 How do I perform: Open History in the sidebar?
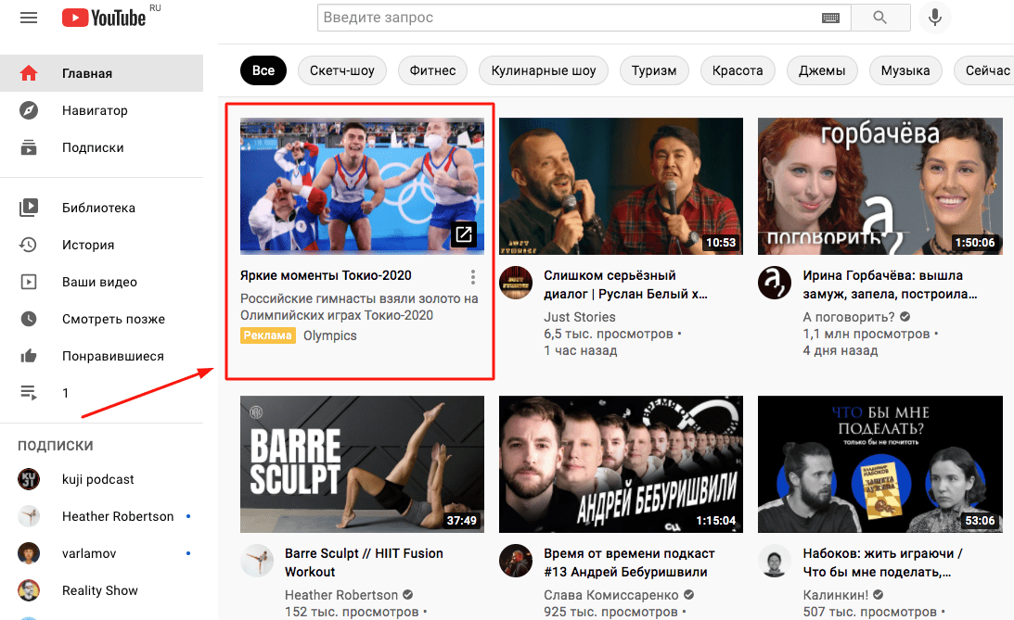pyautogui.click(x=88, y=245)
